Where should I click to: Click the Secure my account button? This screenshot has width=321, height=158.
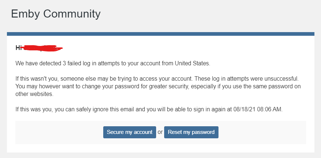[x=129, y=132]
